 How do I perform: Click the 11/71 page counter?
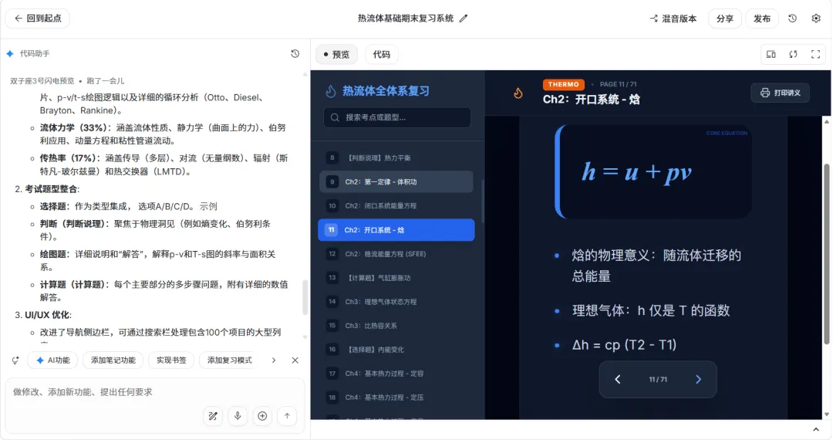pyautogui.click(x=658, y=380)
